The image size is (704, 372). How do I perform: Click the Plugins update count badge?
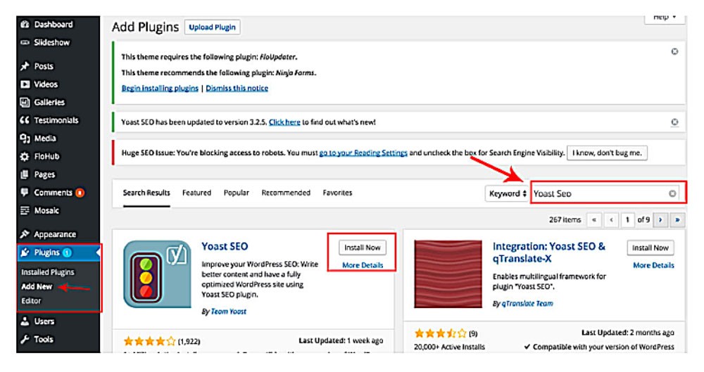pos(67,252)
